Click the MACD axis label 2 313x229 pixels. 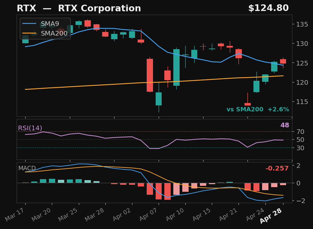pos(298,166)
